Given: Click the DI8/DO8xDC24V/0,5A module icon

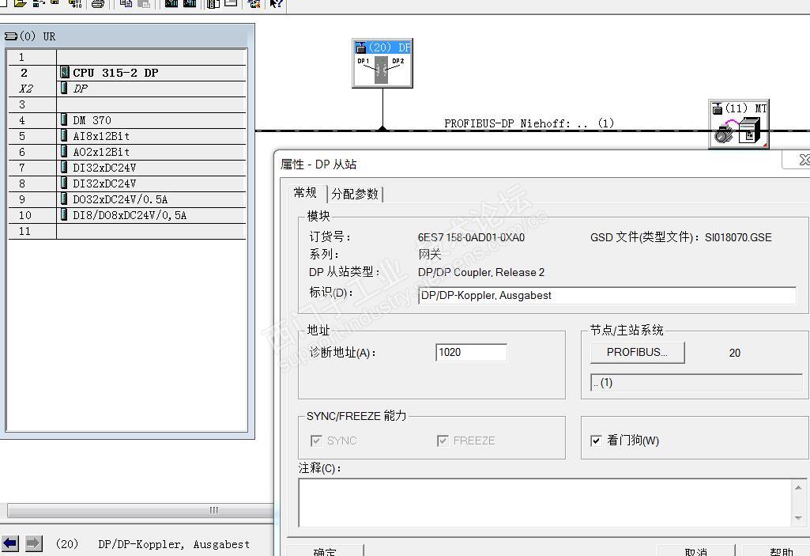Looking at the screenshot, I should [64, 214].
